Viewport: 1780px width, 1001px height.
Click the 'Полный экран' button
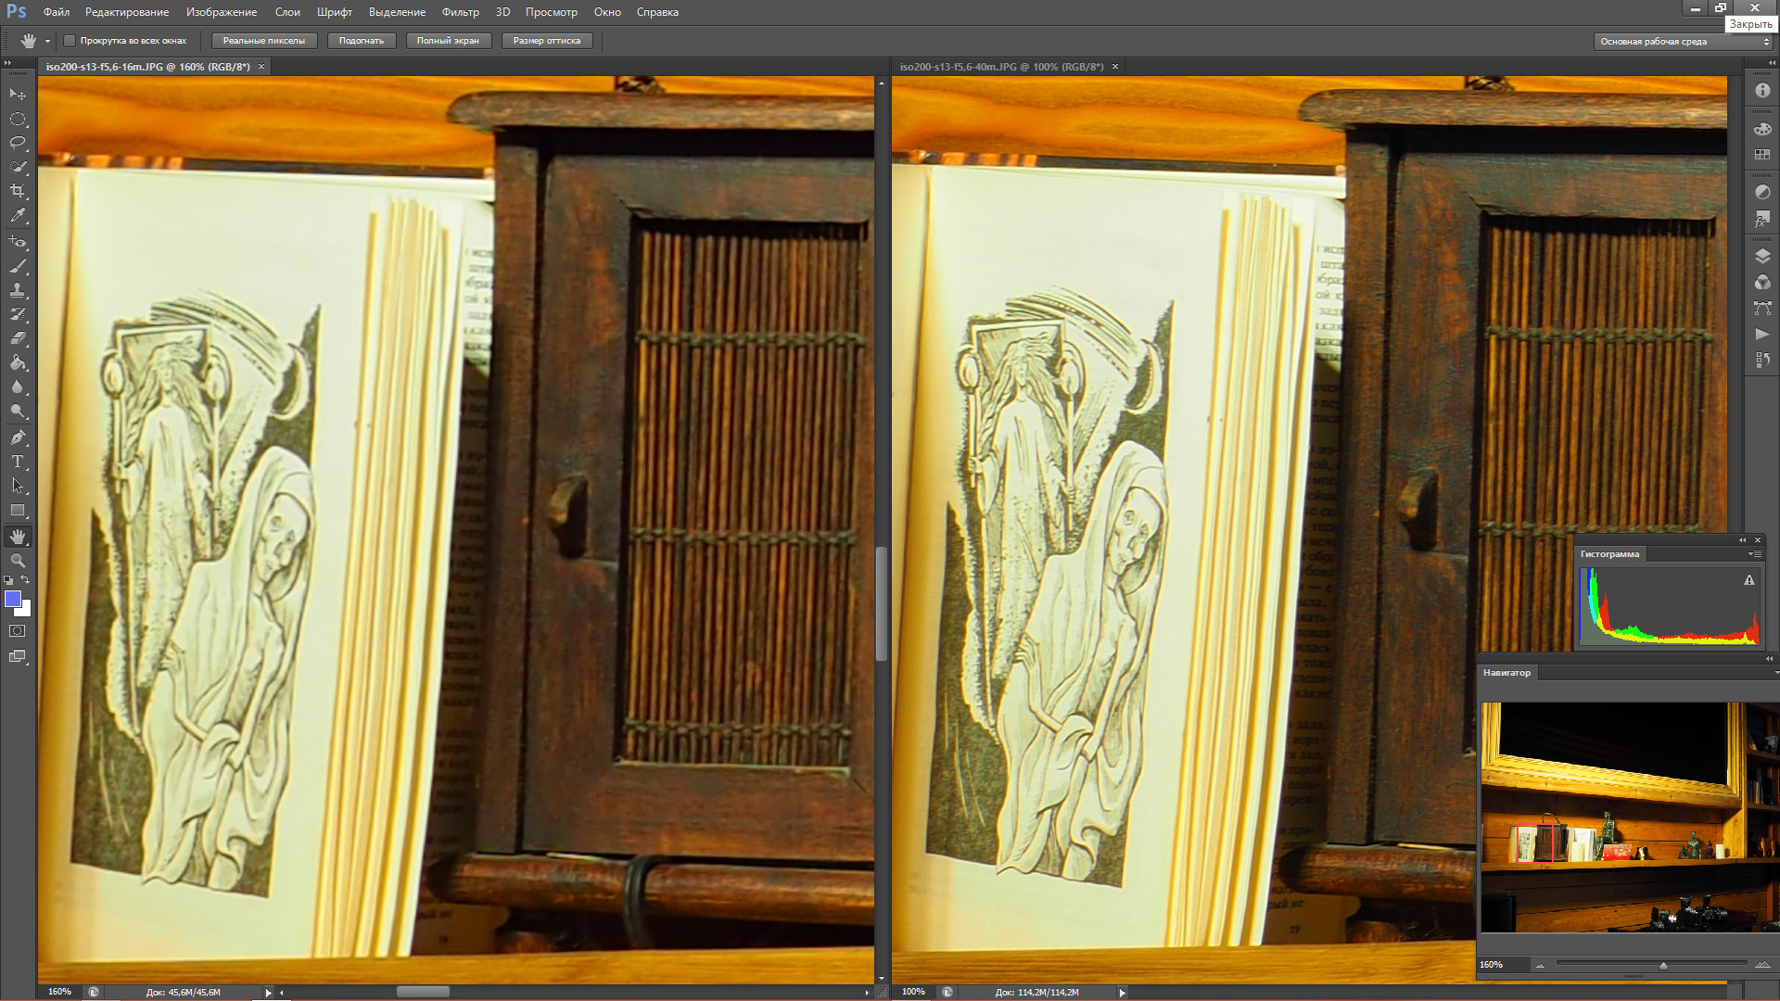coord(448,41)
